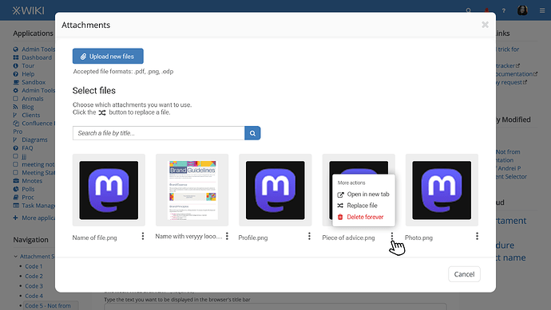Select the Brand Guidelines document thumbnail
This screenshot has width=551, height=310.
click(192, 190)
